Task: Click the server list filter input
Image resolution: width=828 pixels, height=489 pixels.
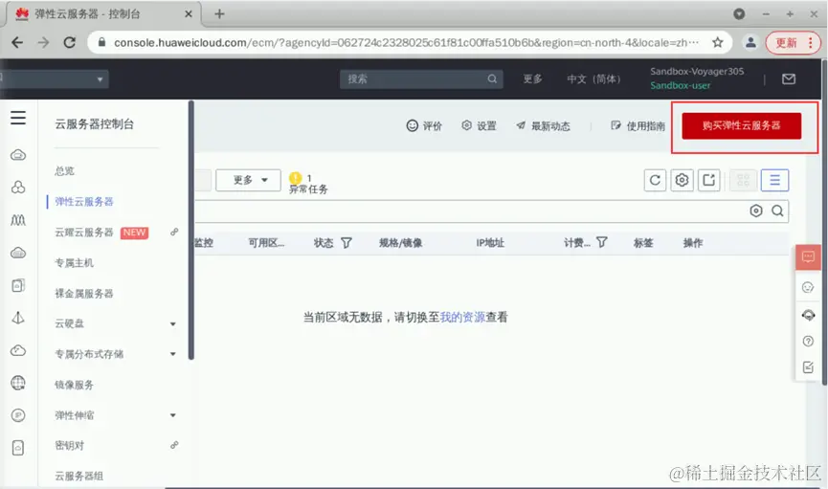Action: point(470,211)
